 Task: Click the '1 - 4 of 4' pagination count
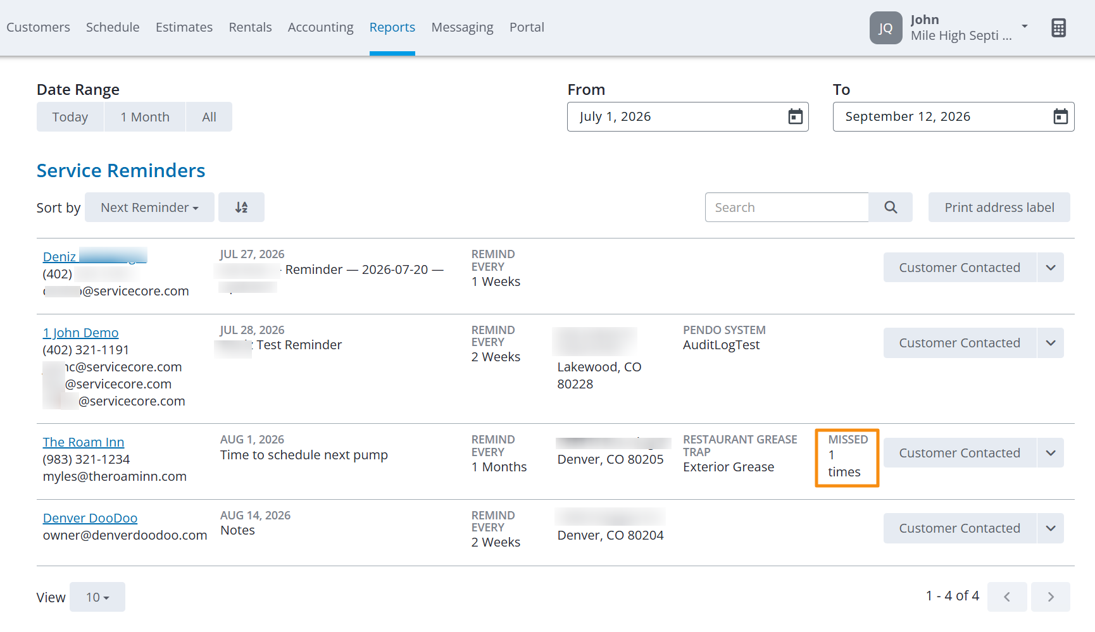(x=953, y=596)
